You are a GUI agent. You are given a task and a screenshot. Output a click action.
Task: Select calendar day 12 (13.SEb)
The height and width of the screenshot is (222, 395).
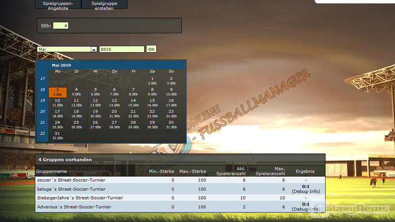pos(95,103)
